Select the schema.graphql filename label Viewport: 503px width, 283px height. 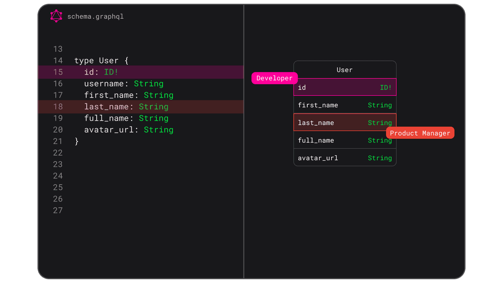pos(96,16)
